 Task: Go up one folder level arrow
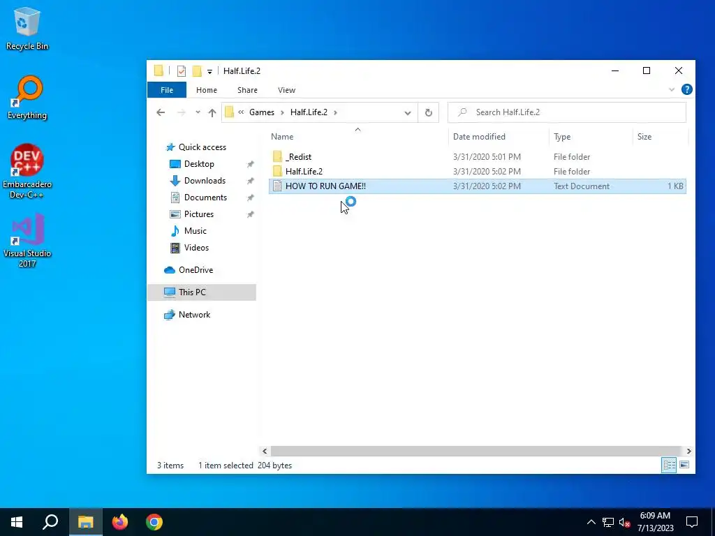tap(212, 112)
